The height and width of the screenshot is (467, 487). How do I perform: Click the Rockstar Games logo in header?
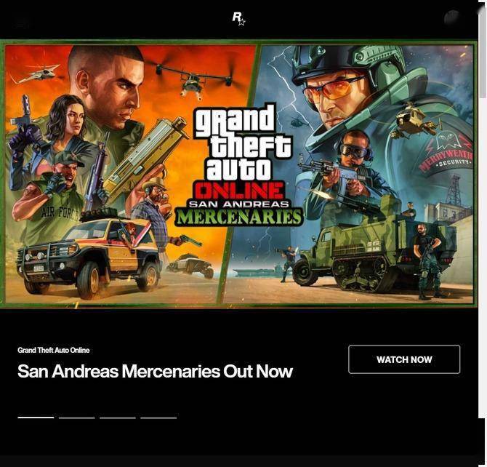pyautogui.click(x=239, y=18)
